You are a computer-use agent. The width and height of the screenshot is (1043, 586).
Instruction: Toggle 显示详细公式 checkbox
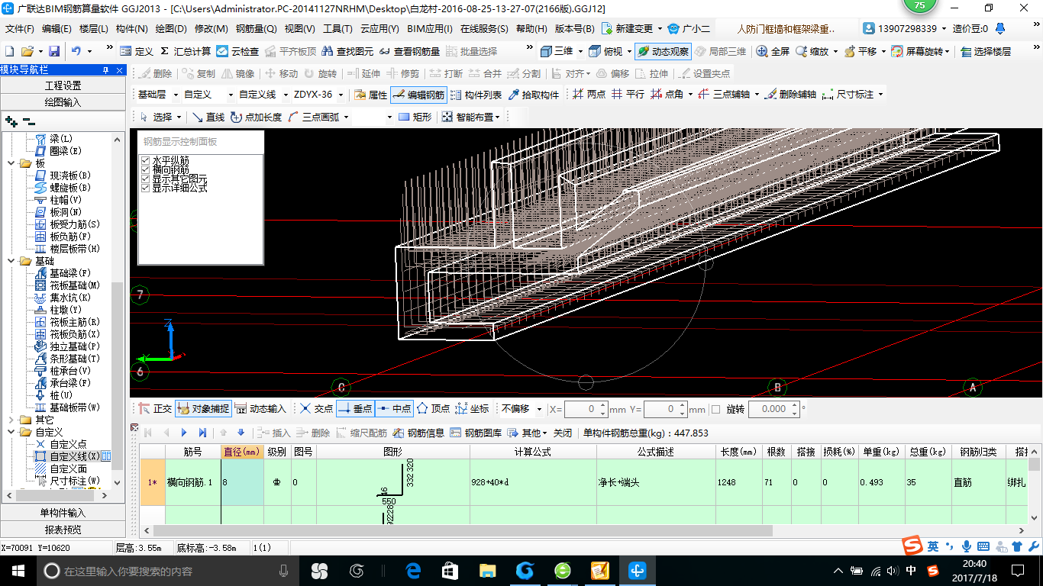click(x=145, y=188)
